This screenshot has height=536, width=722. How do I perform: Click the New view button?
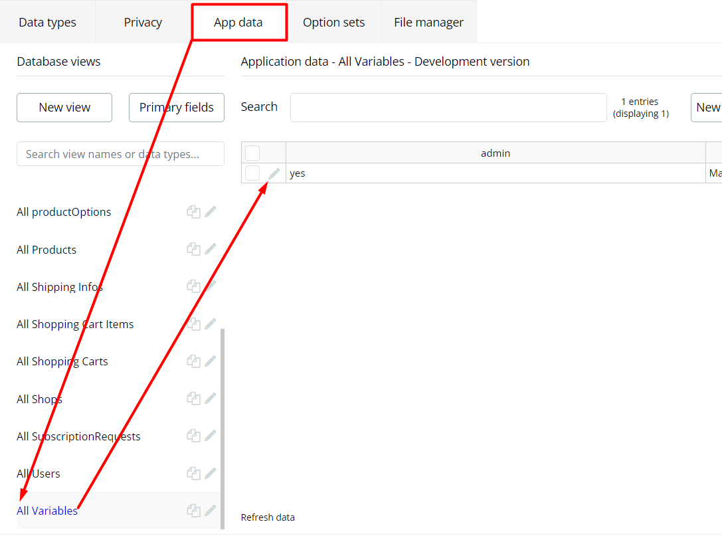tap(64, 108)
